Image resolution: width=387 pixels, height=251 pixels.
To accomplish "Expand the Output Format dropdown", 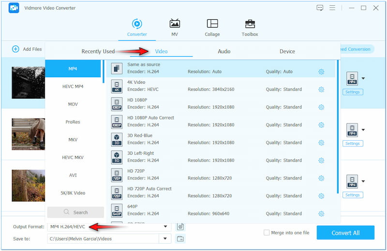I will pos(166,226).
